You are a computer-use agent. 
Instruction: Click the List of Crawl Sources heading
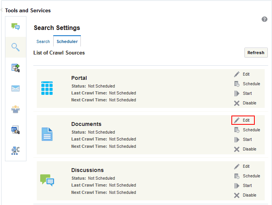pos(59,53)
